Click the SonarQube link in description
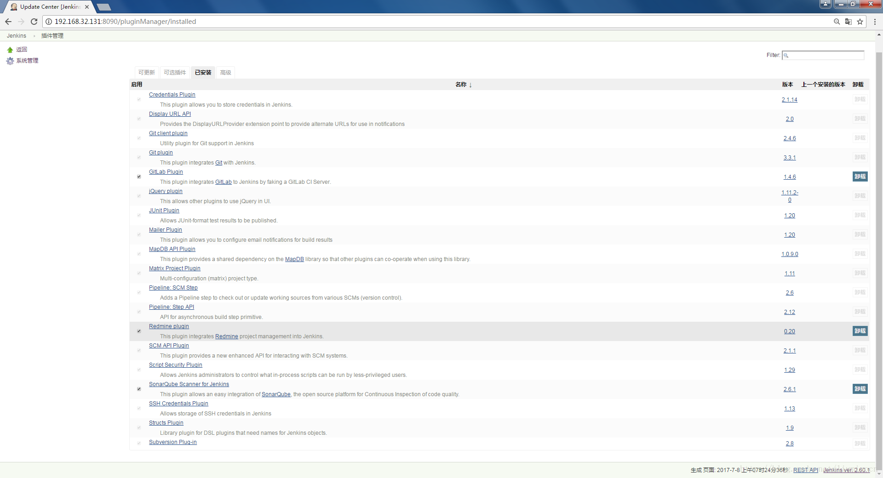This screenshot has width=883, height=478. (276, 394)
